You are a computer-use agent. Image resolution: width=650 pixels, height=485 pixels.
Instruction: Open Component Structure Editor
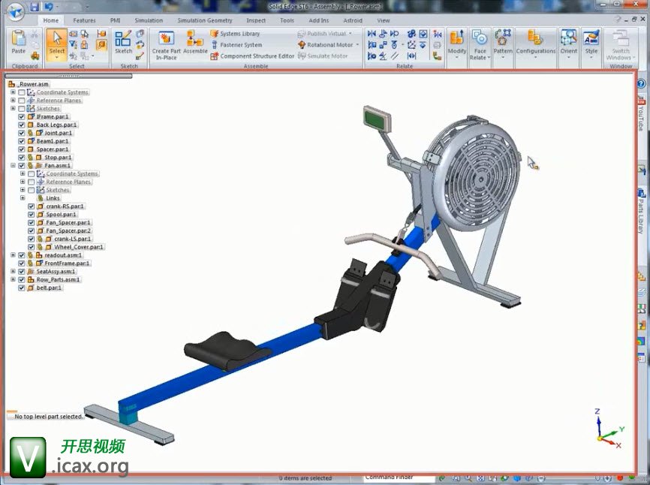[x=252, y=56]
